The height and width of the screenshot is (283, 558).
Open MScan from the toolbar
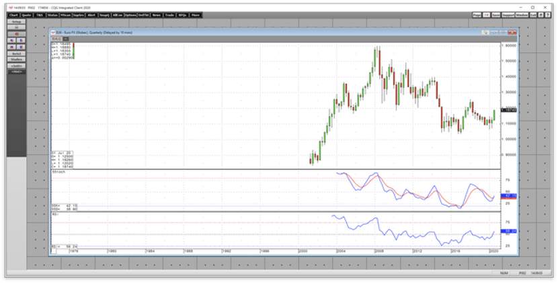(65, 15)
